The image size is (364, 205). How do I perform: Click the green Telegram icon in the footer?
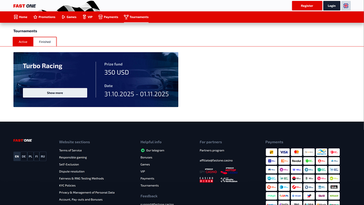click(142, 150)
